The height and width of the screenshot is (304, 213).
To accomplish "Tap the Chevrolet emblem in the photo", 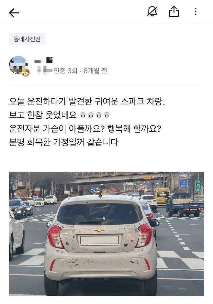I will [x=99, y=229].
